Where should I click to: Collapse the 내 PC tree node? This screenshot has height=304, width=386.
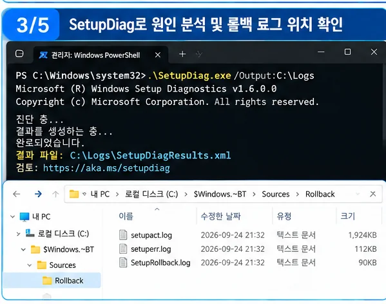(12, 216)
